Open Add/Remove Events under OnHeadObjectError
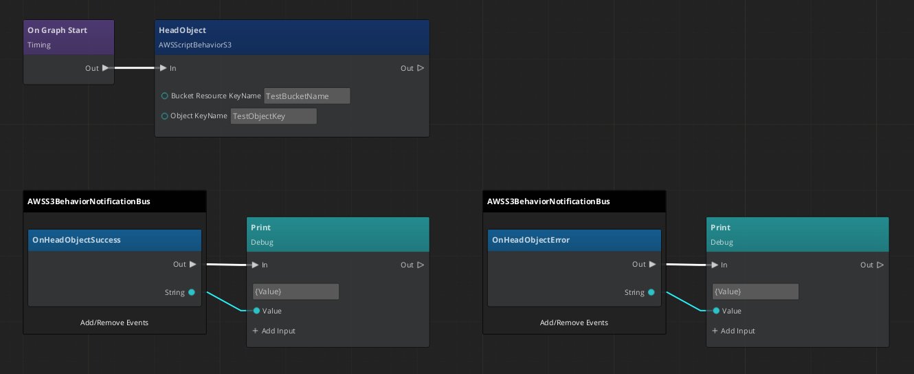This screenshot has height=374, width=914. (574, 322)
